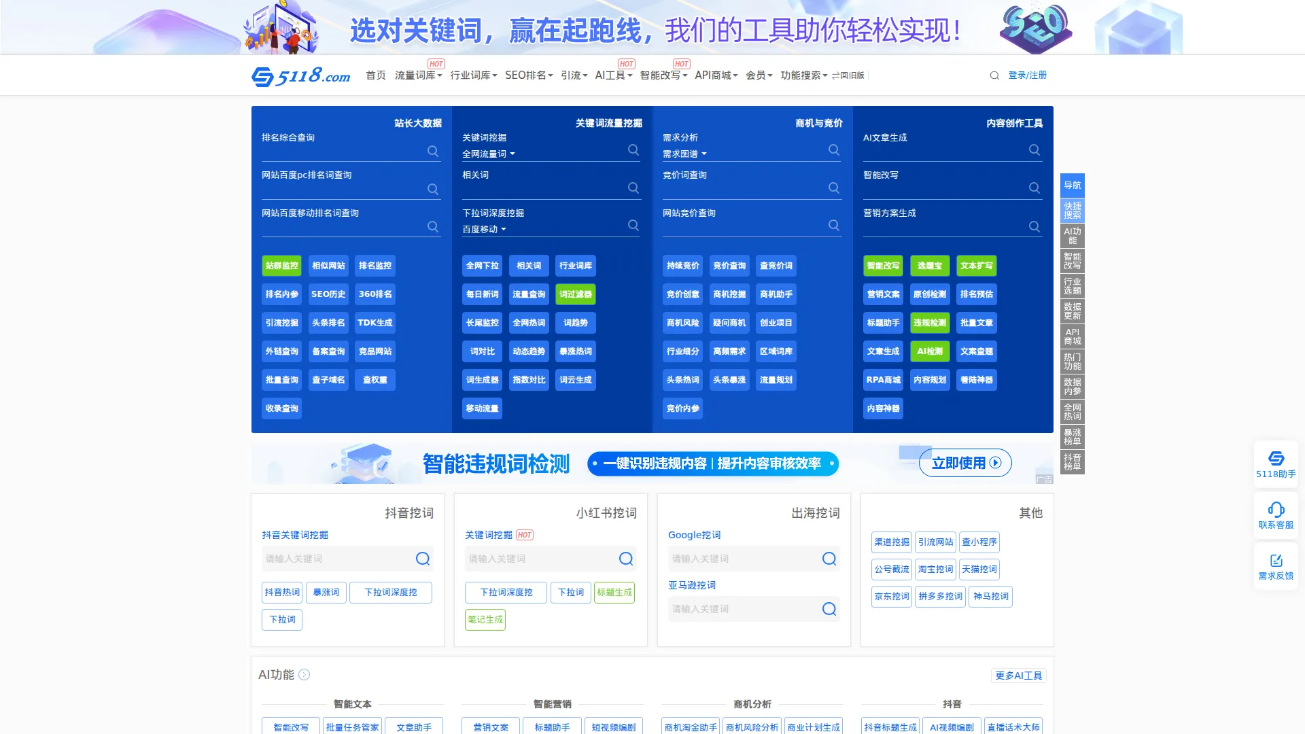Select 抖音榜单 in the right sidebar
Image resolution: width=1305 pixels, height=734 pixels.
1073,462
